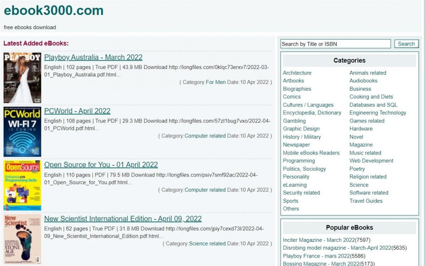Open the Poetry category
Image resolution: width=425 pixels, height=266 pixels.
click(357, 169)
